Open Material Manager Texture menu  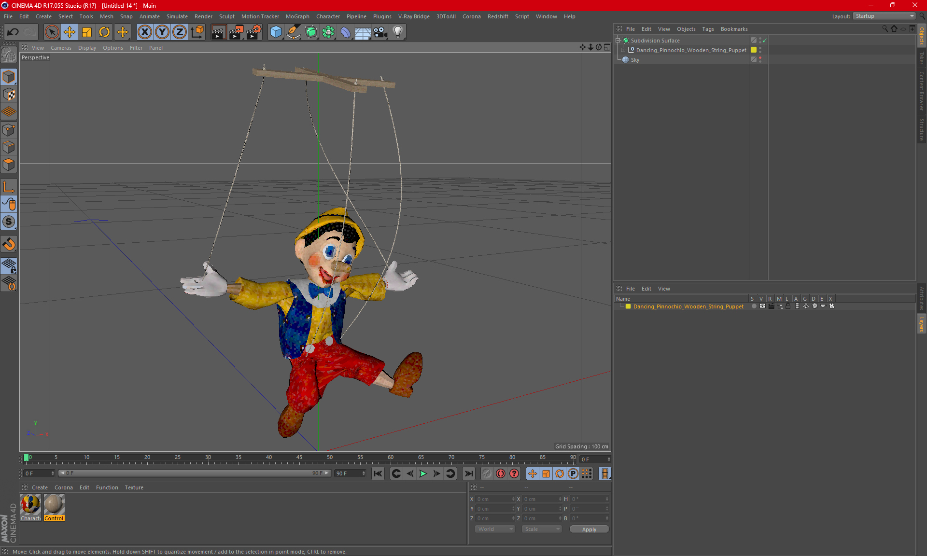[x=134, y=487]
